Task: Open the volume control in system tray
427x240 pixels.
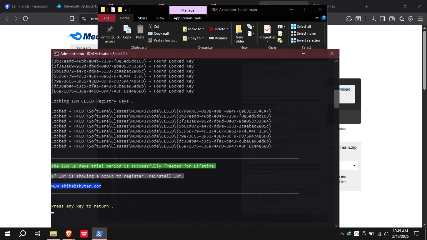Action: tap(387, 233)
